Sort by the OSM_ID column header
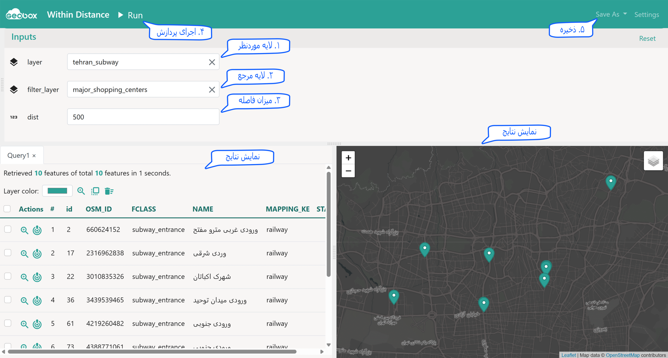668x358 pixels. click(99, 209)
